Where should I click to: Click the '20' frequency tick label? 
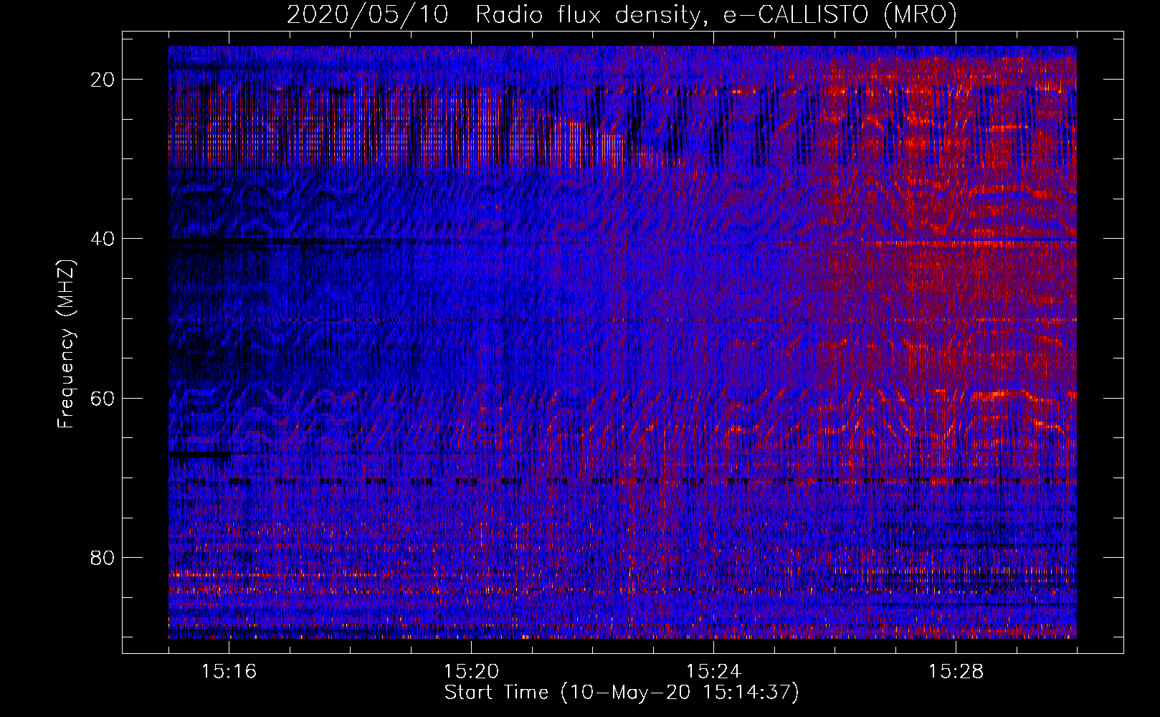pyautogui.click(x=103, y=80)
